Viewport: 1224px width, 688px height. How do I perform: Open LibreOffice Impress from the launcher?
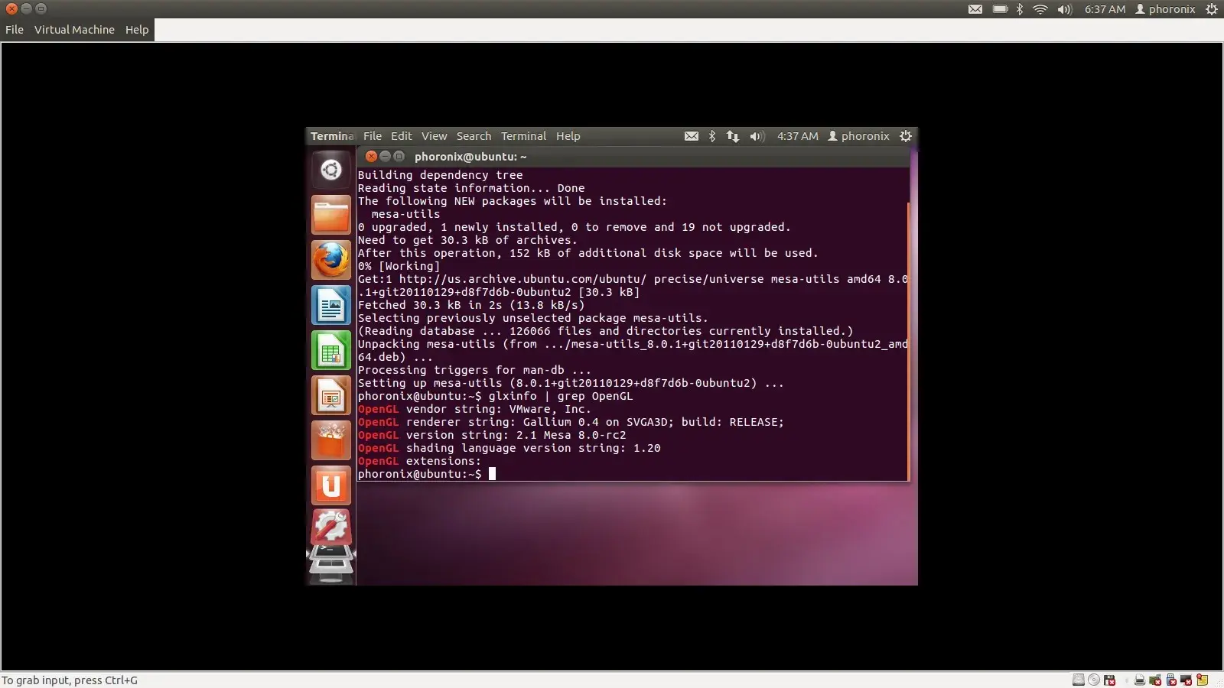click(330, 396)
